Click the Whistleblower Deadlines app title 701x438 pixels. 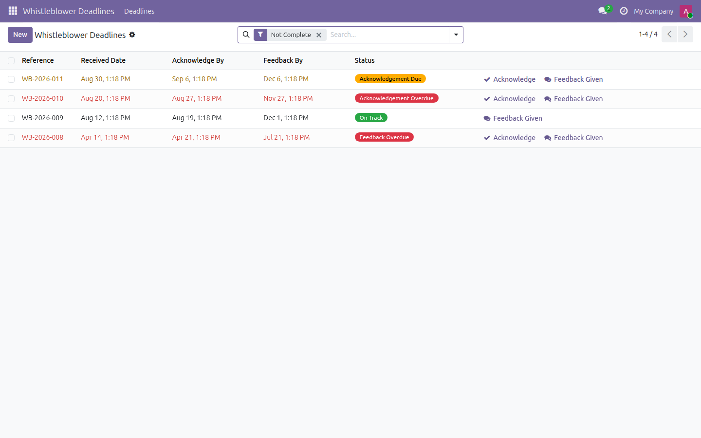tap(69, 11)
